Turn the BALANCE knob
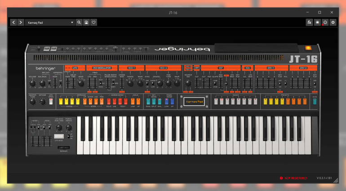The height and width of the screenshot is (191, 346). point(42,84)
